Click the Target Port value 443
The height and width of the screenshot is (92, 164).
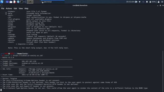tap(23, 65)
